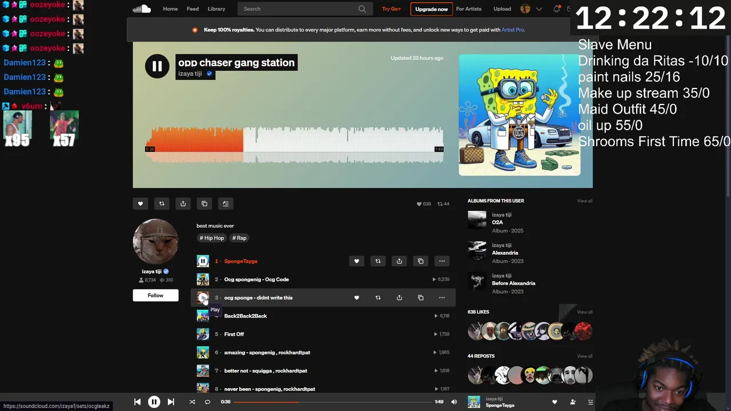Open the O2A album
The width and height of the screenshot is (731, 411).
pos(497,223)
